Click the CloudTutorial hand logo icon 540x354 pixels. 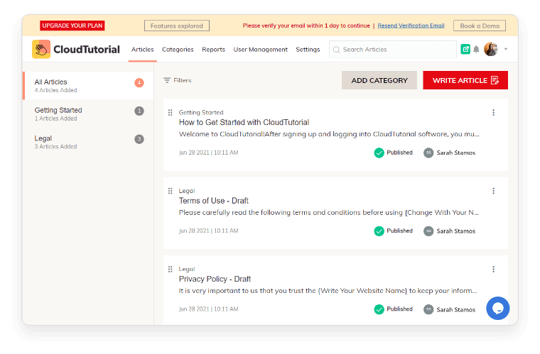pyautogui.click(x=41, y=49)
